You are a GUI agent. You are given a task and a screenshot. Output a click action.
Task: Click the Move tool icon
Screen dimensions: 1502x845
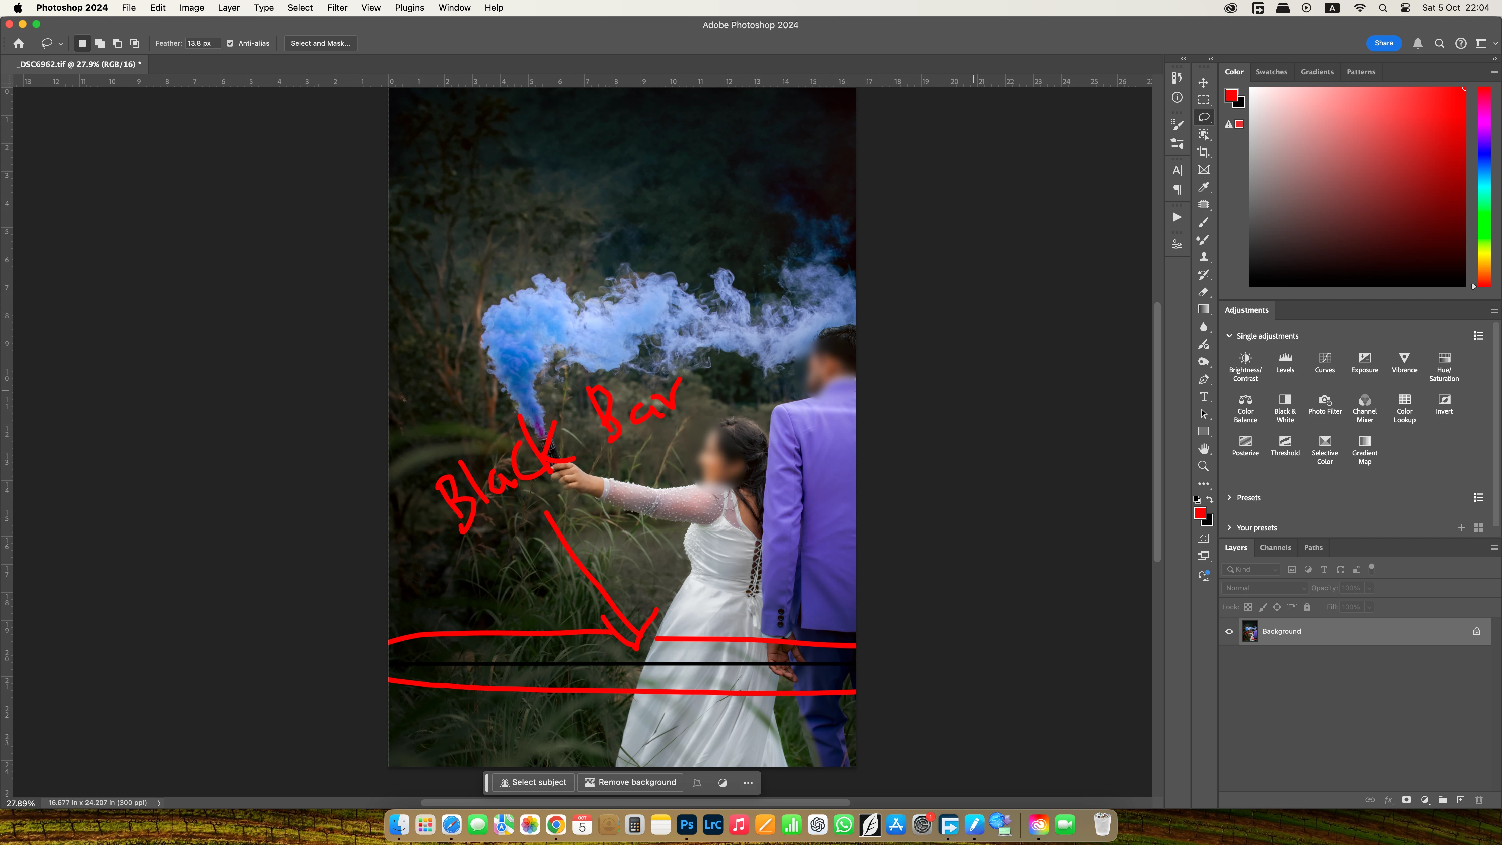pyautogui.click(x=1204, y=83)
